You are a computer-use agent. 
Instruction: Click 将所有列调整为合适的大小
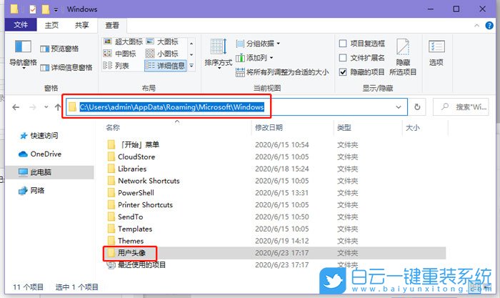coord(282,72)
